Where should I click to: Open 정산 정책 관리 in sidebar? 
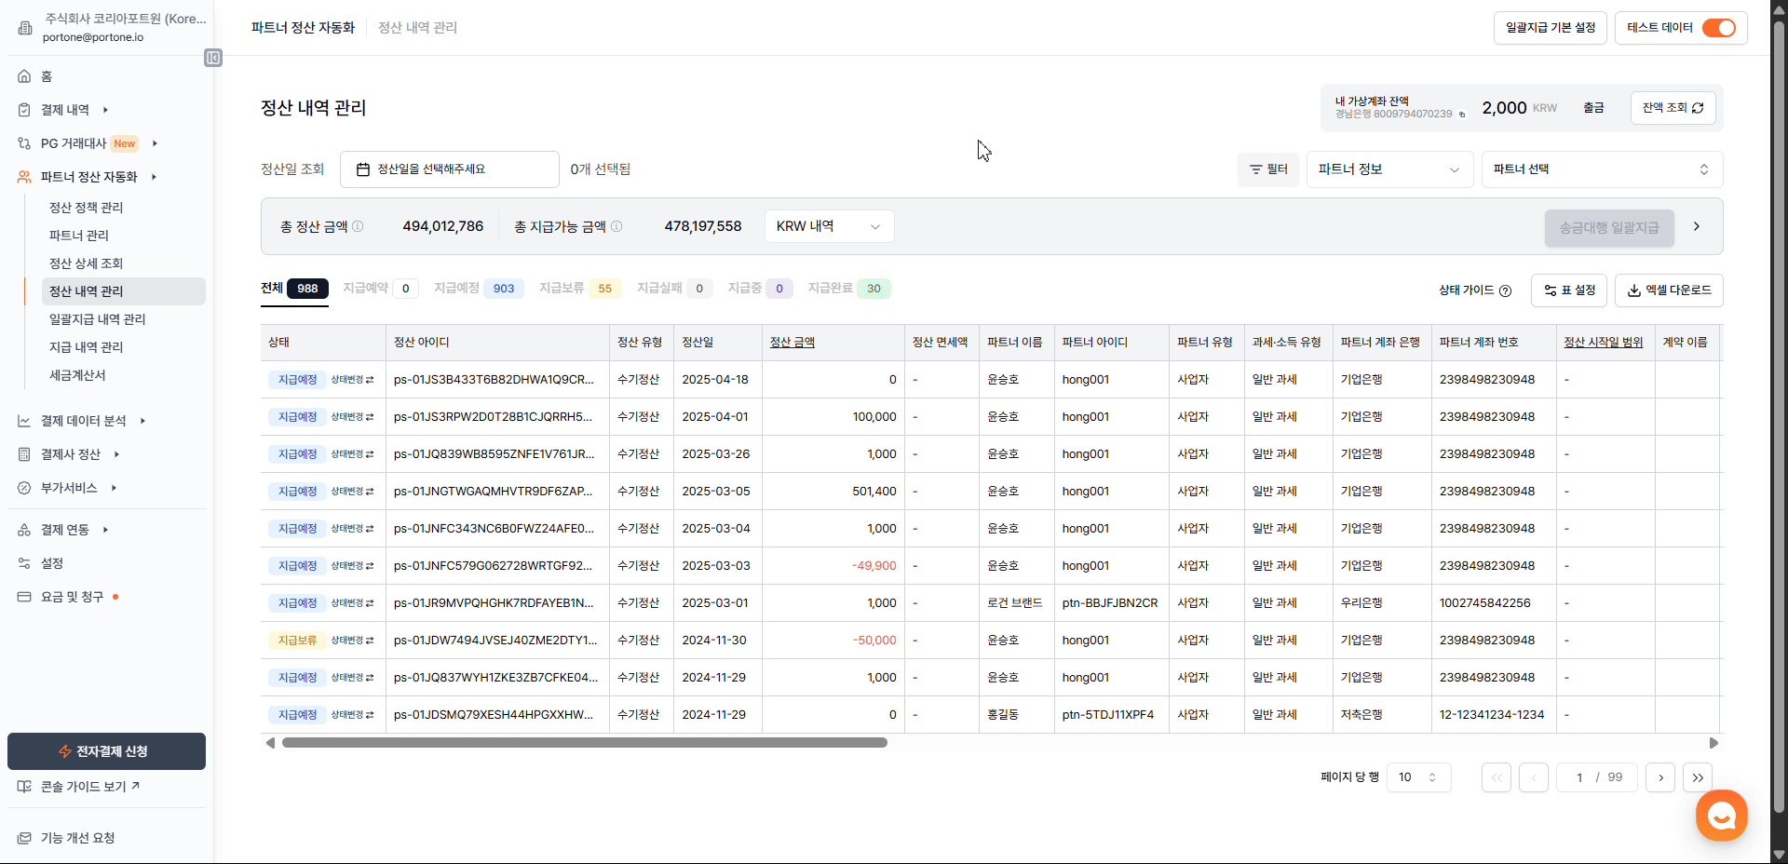click(86, 208)
